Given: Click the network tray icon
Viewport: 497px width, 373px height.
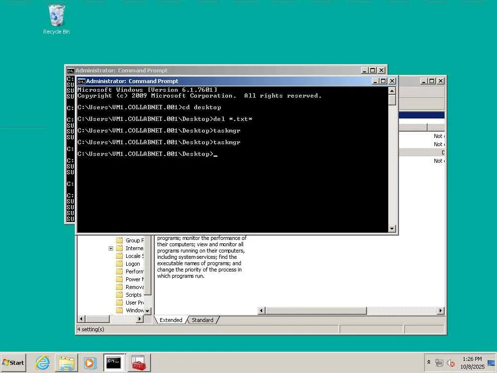Looking at the screenshot, I should pyautogui.click(x=439, y=362).
